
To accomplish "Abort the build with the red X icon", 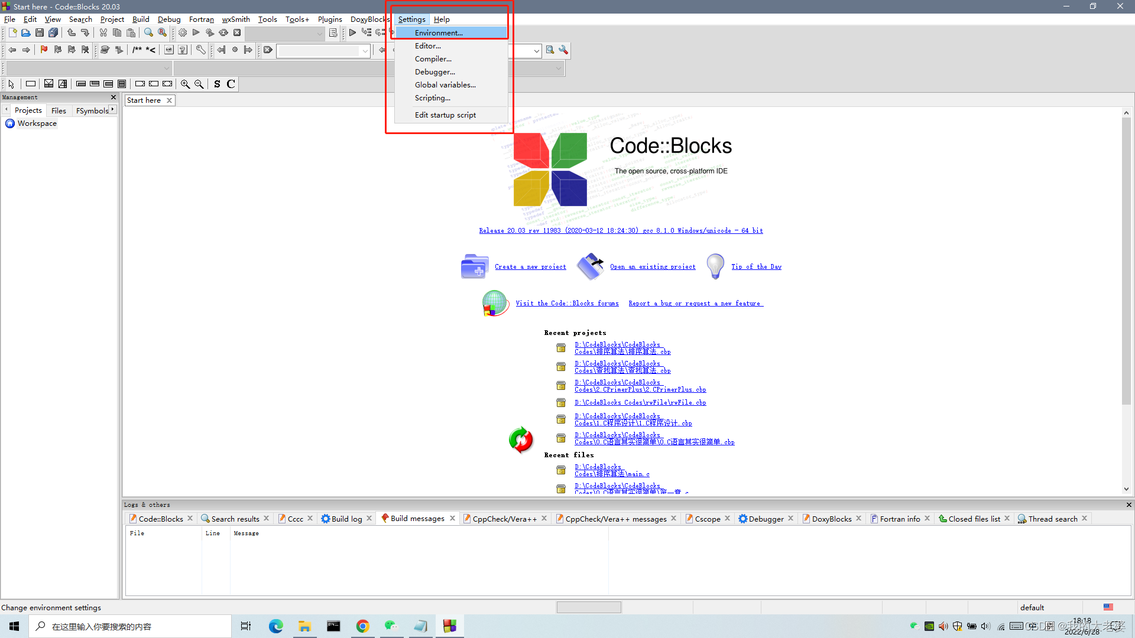I will [237, 32].
